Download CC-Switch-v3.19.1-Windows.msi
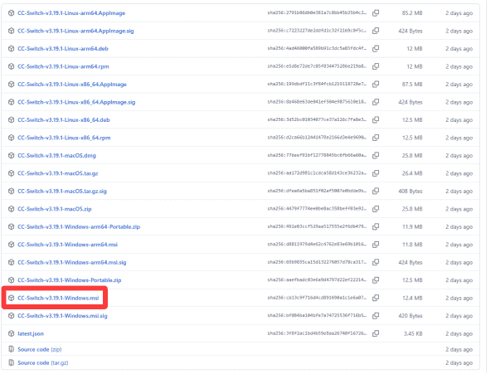Viewport: 496px width, 374px height. tap(58, 298)
